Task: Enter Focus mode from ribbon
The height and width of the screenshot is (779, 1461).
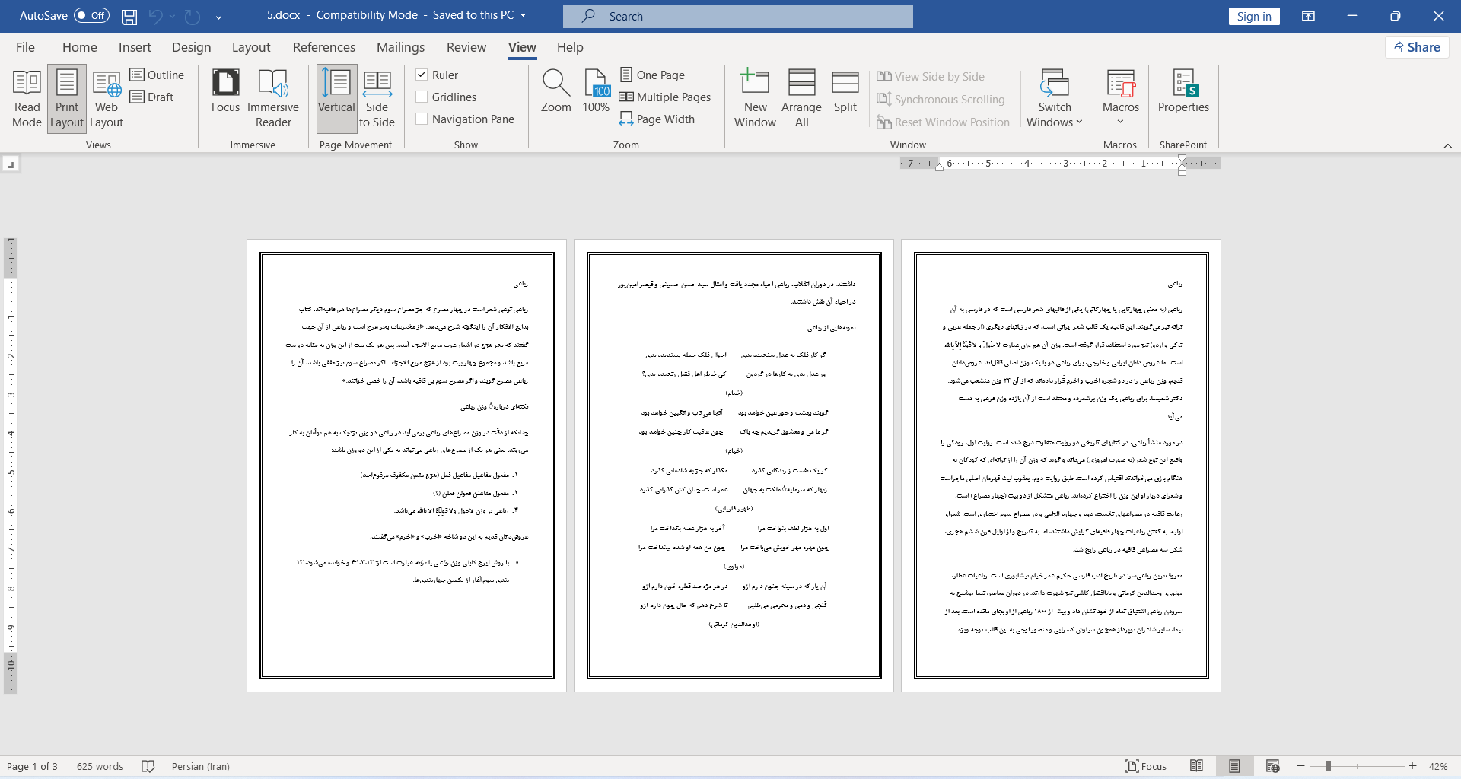Action: pyautogui.click(x=225, y=91)
